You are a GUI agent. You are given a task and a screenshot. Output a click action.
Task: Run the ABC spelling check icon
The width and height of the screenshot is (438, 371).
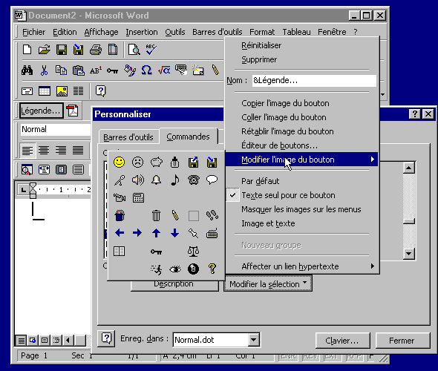click(151, 50)
